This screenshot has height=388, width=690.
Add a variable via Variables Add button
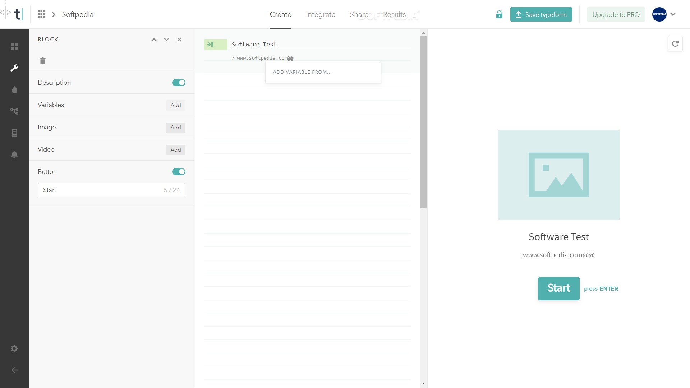tap(175, 105)
